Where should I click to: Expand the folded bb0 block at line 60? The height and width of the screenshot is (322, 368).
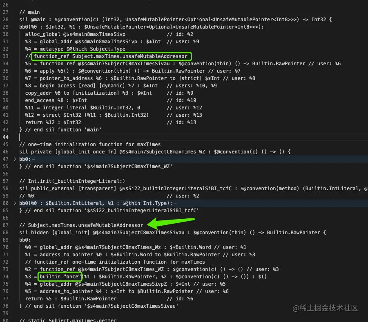pos(15,203)
